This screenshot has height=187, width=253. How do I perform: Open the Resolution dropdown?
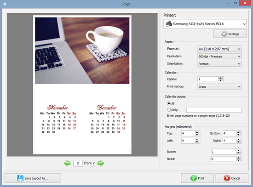(x=219, y=57)
